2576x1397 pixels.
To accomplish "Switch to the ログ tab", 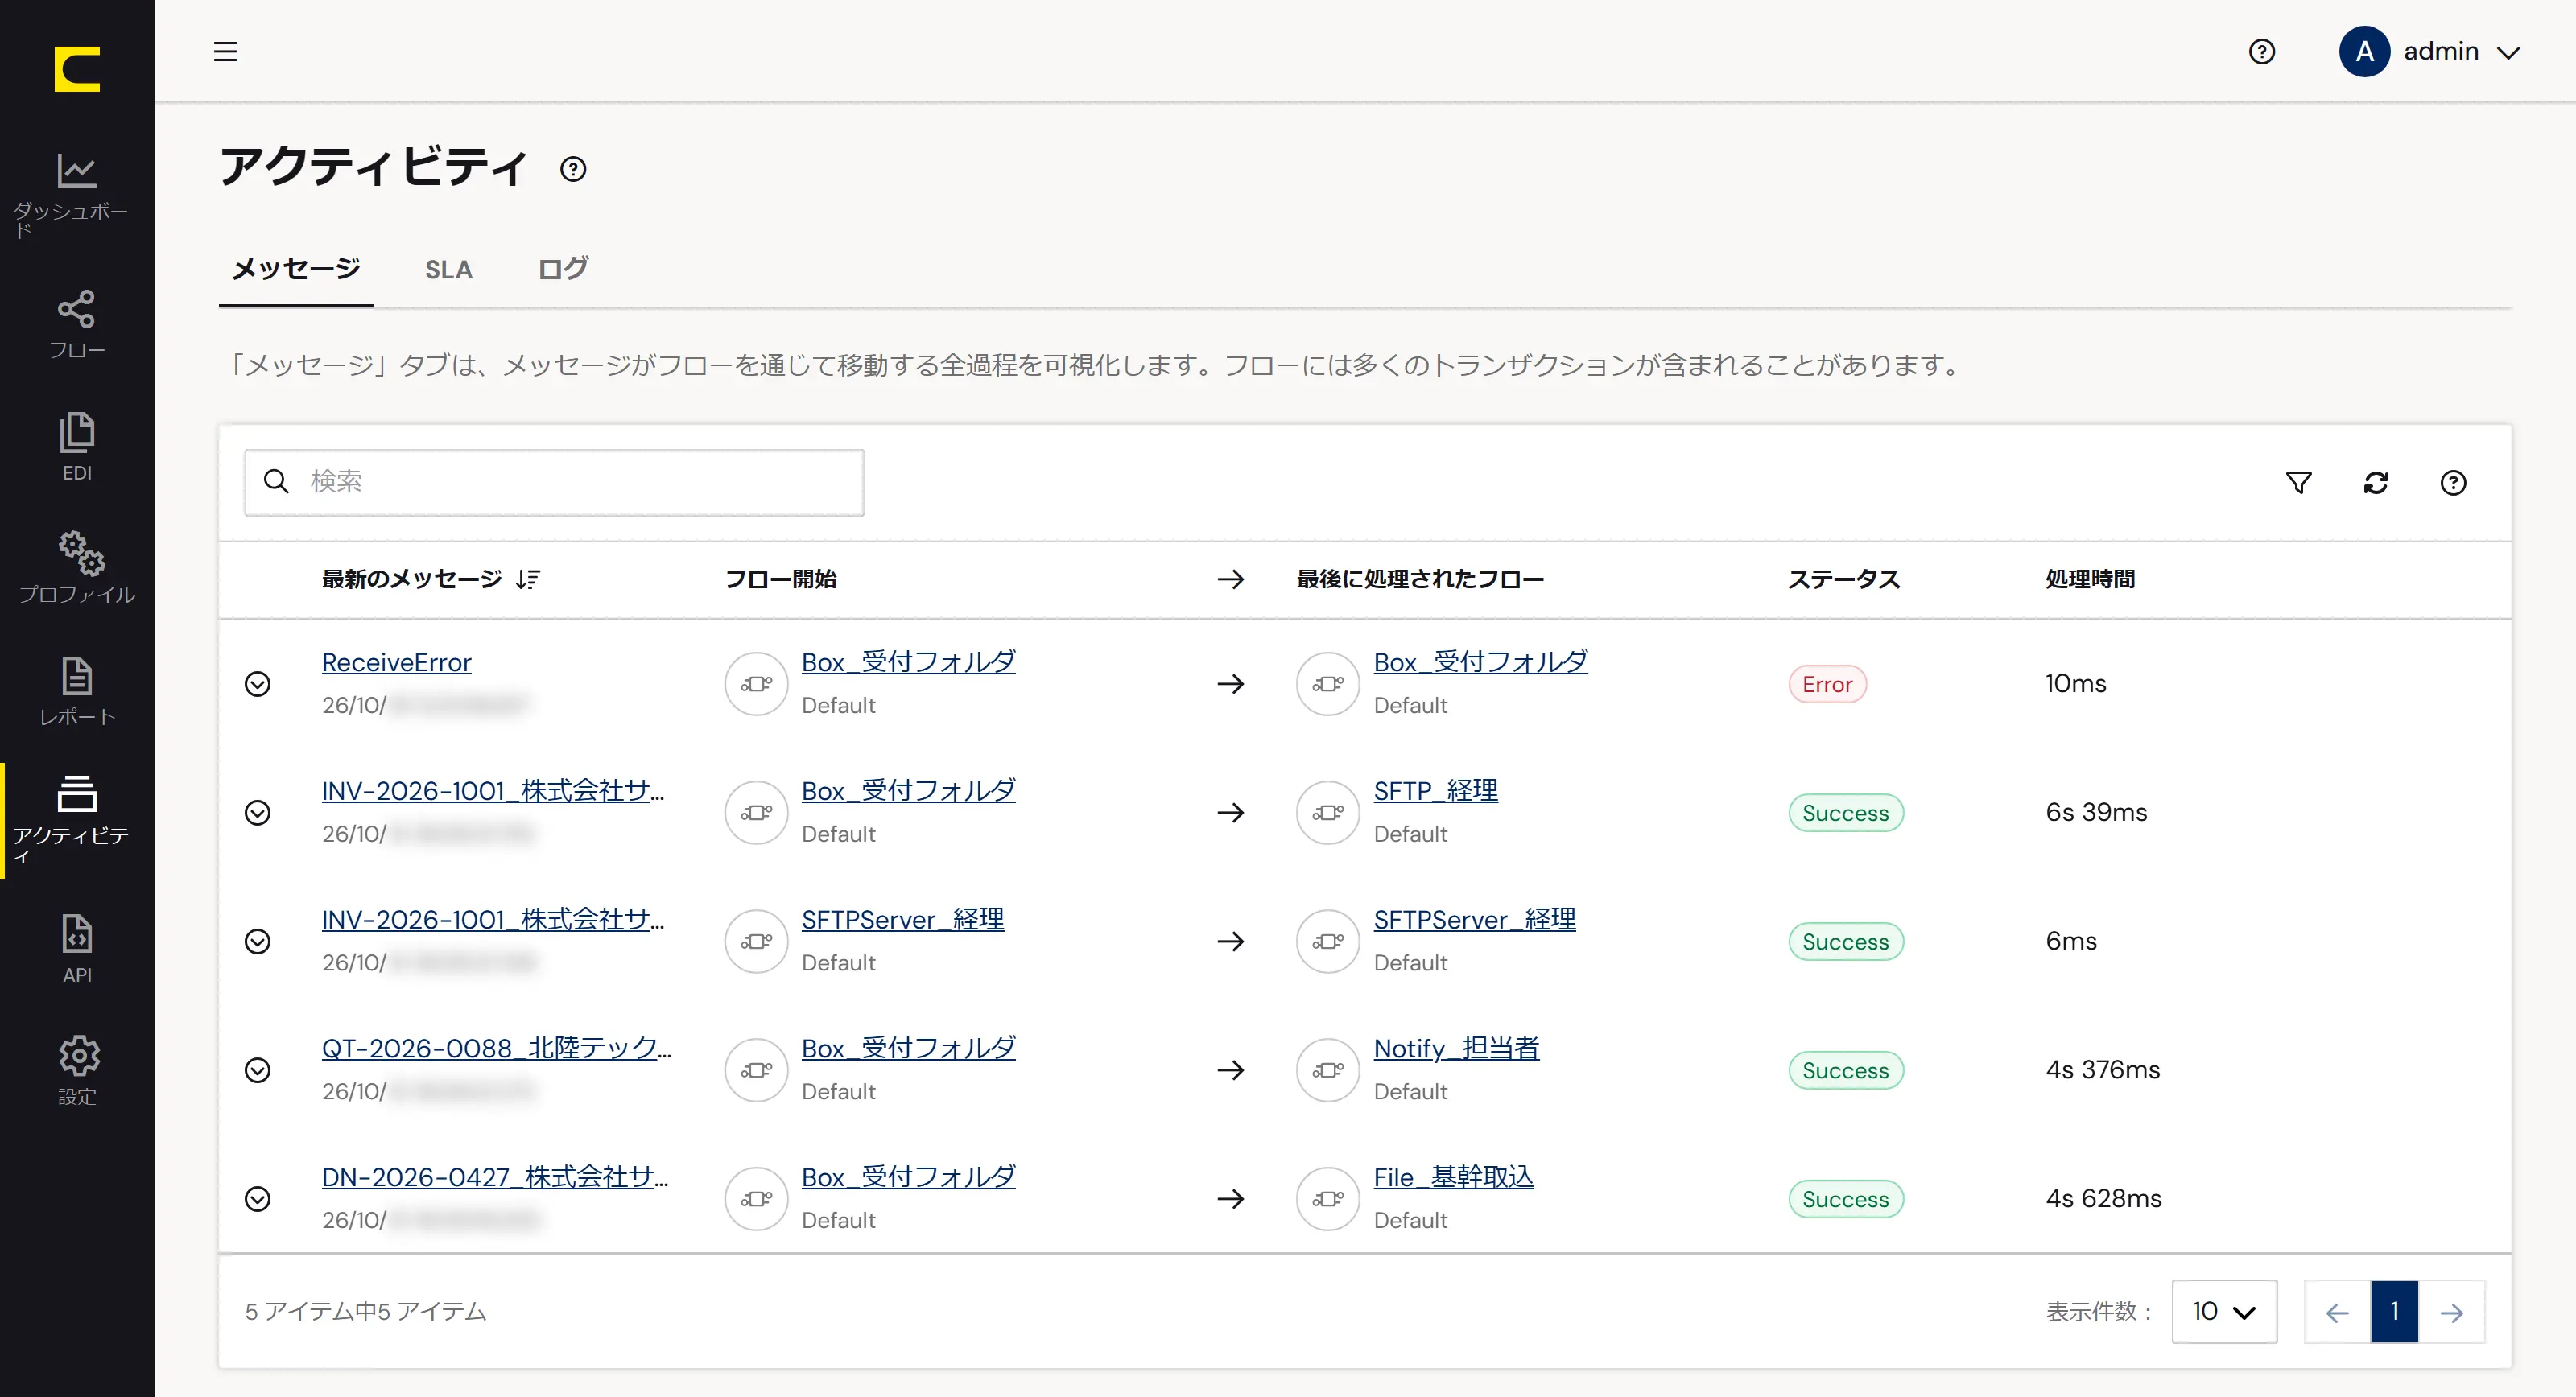I will coord(563,269).
